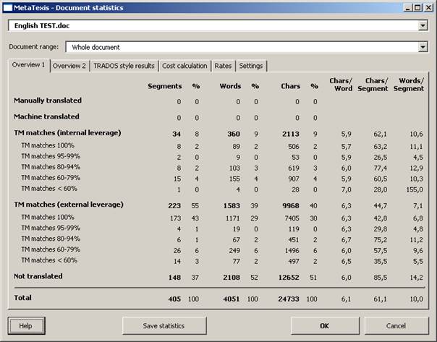Open the Document range dropdown arrow
The image size is (437, 342).
click(x=423, y=47)
